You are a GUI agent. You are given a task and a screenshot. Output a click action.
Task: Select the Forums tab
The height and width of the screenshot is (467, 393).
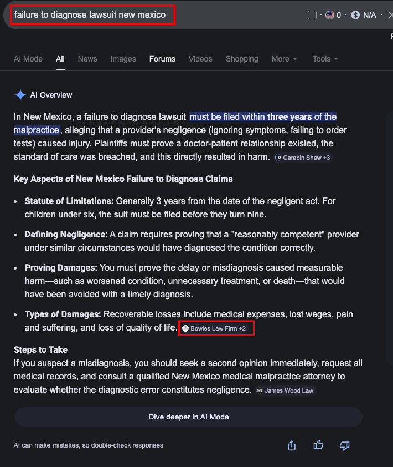162,59
